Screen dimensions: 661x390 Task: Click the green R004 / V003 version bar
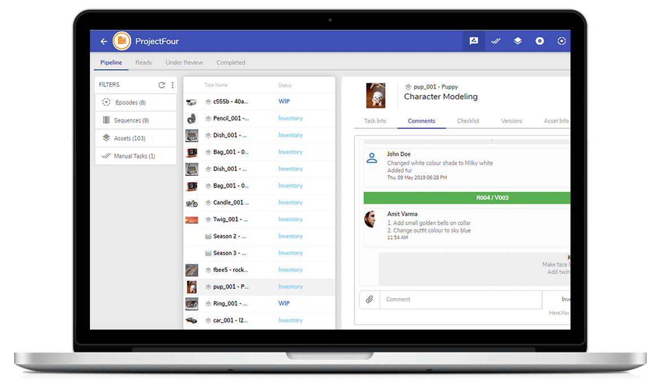tap(467, 198)
